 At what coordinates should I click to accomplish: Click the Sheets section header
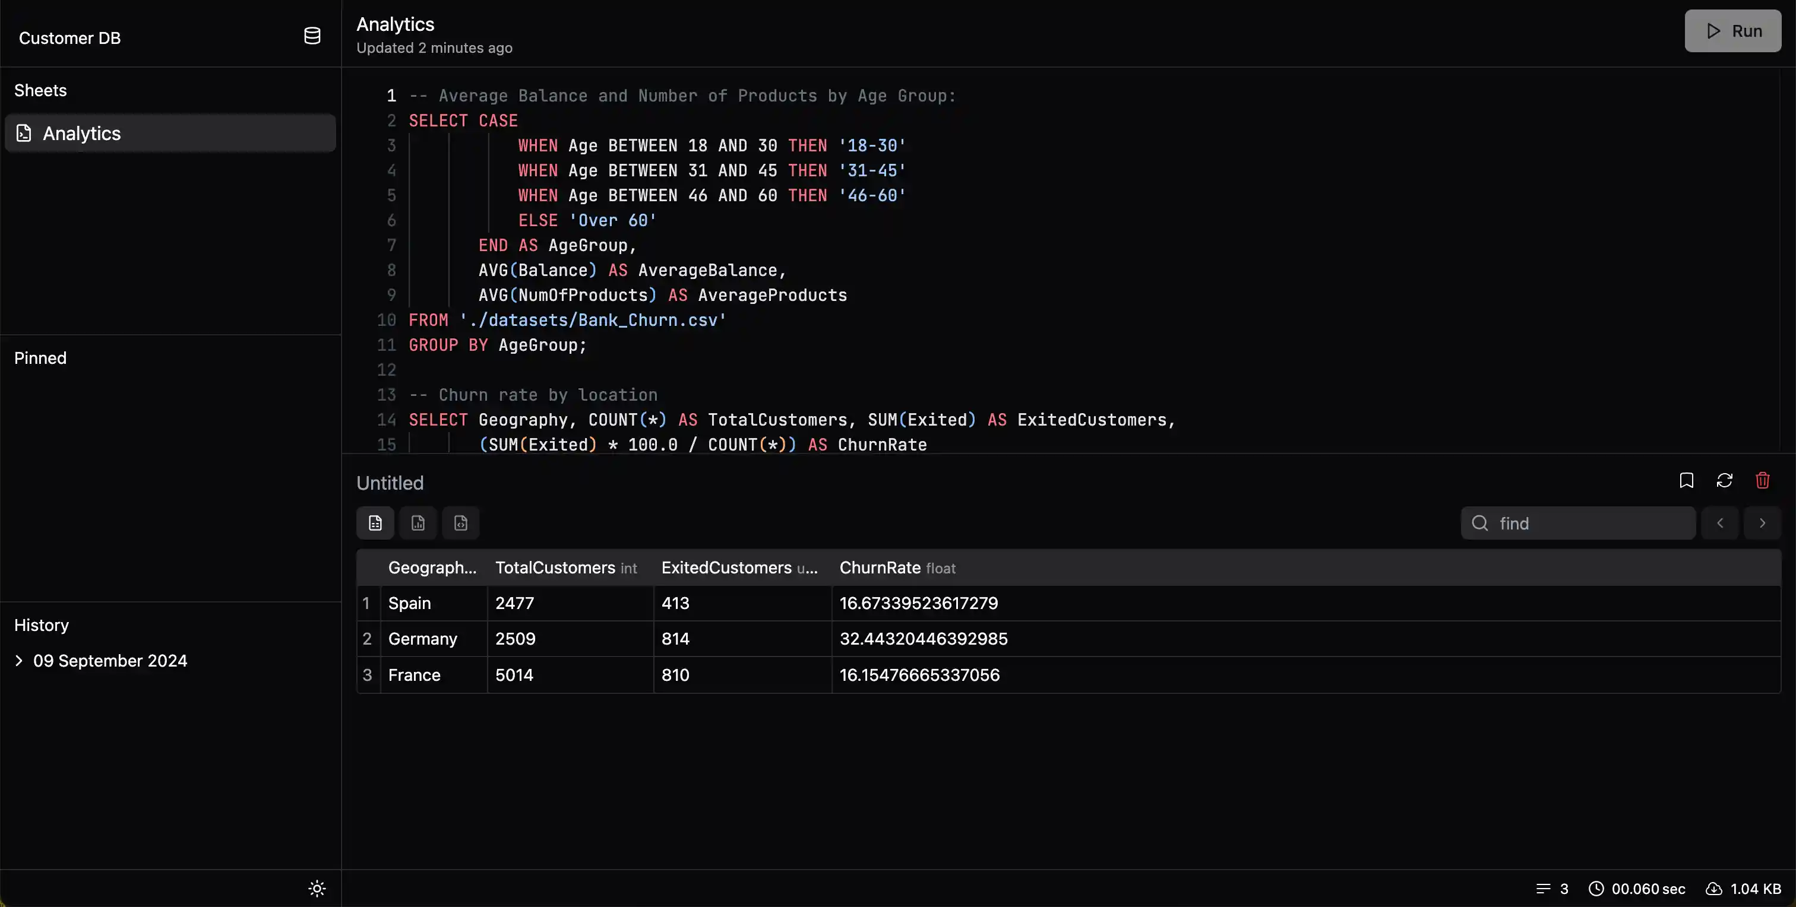click(40, 91)
